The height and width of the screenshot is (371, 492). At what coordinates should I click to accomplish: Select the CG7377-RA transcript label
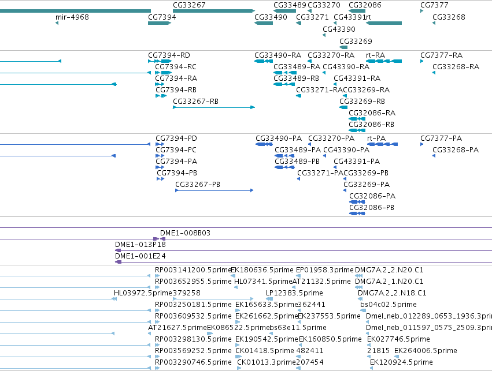(x=442, y=55)
